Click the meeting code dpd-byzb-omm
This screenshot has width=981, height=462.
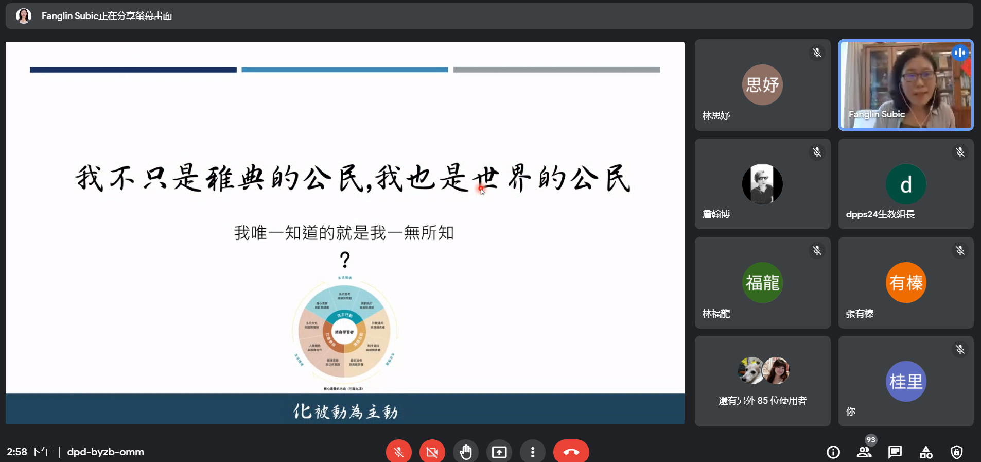coord(106,452)
